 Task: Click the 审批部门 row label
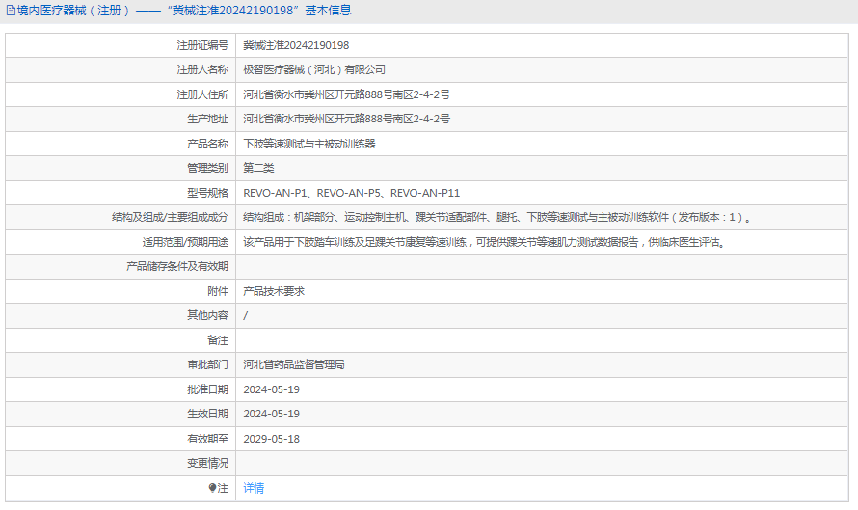pyautogui.click(x=207, y=364)
